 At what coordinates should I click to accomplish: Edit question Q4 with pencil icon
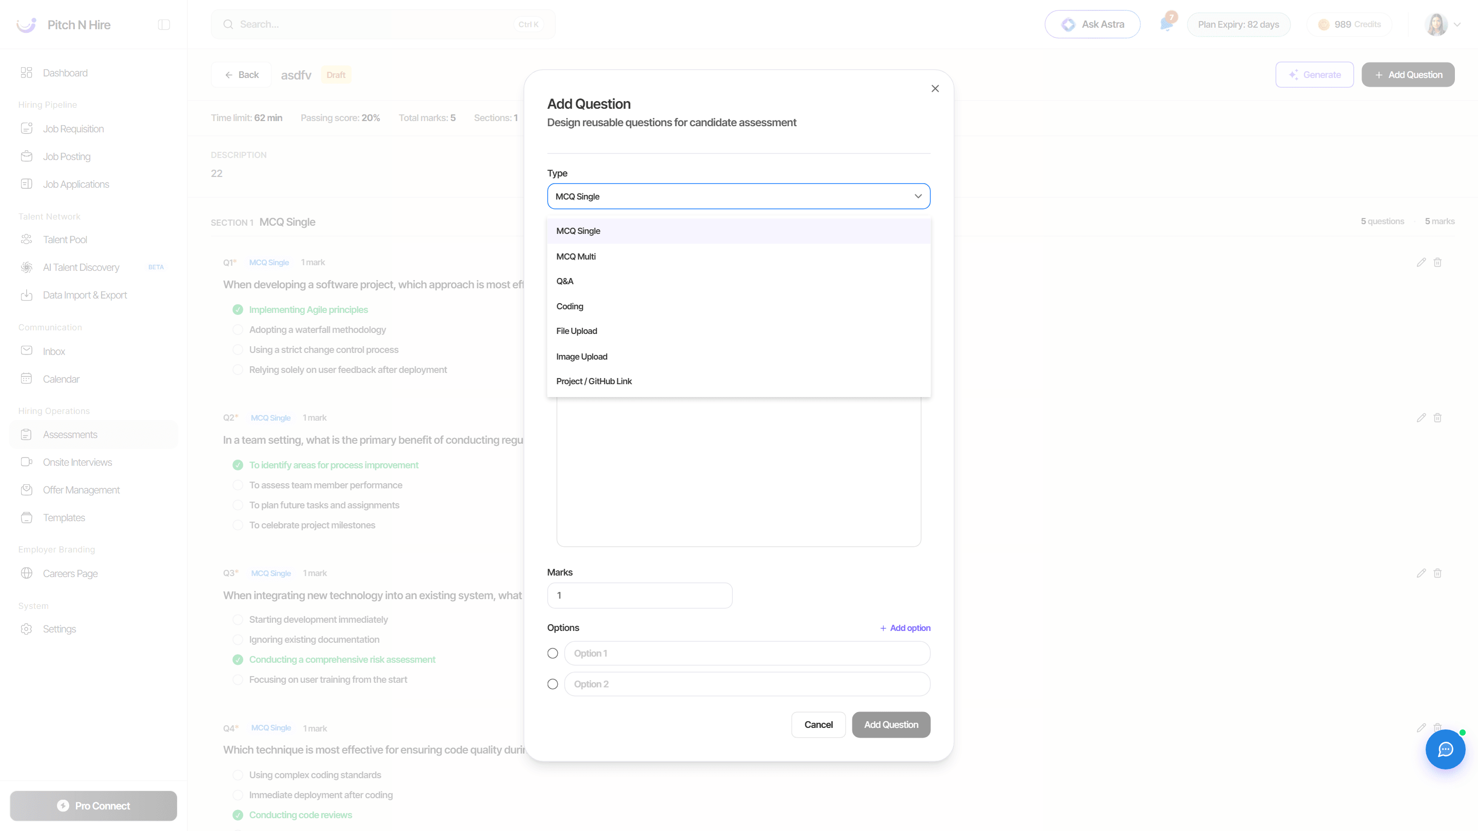pyautogui.click(x=1421, y=728)
